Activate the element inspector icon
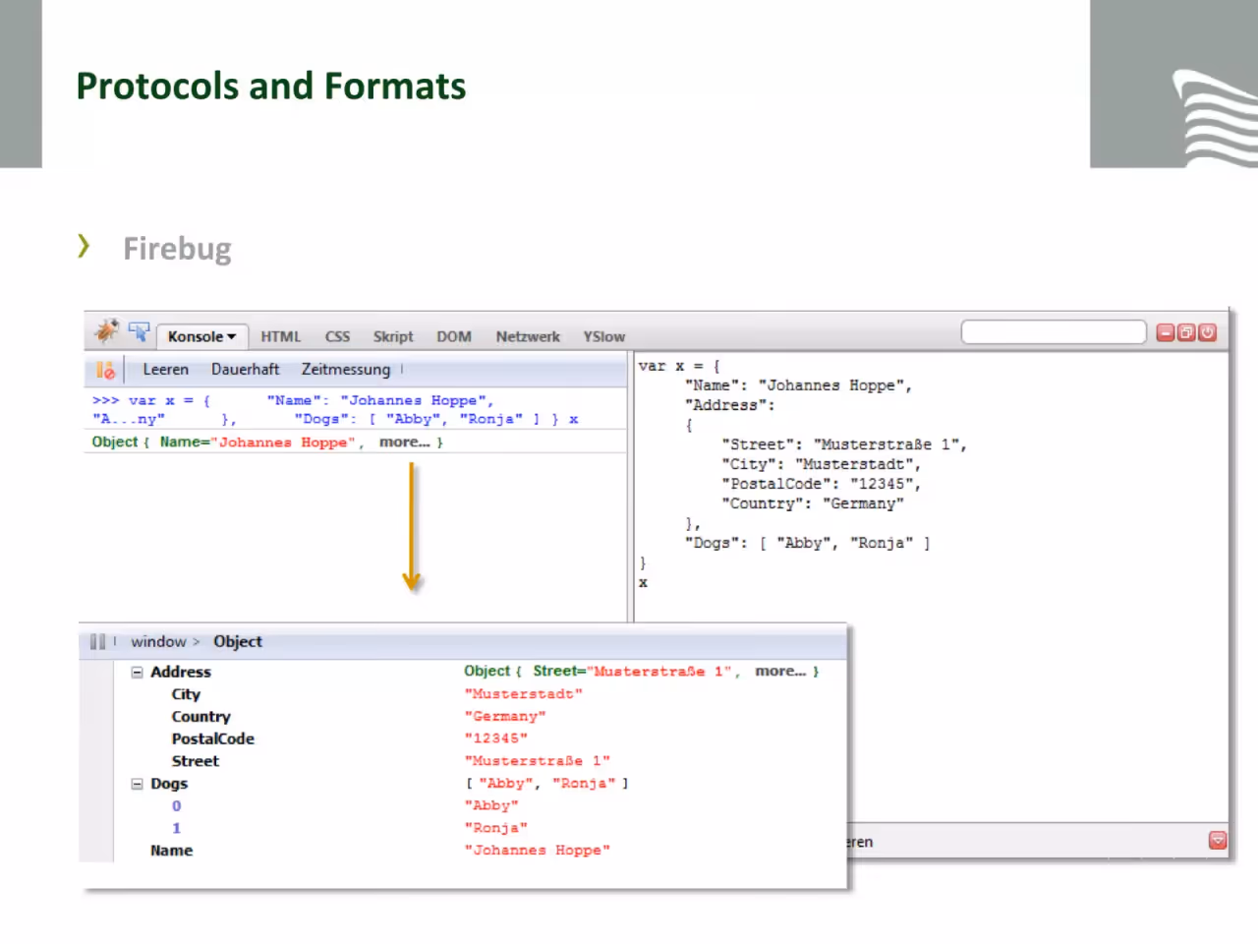1258x944 pixels. (x=139, y=333)
